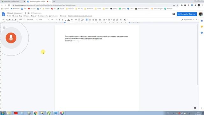Image resolution: width=204 pixels, height=115 pixels.
Task: Open the Docs home icon
Action: coord(4,14)
